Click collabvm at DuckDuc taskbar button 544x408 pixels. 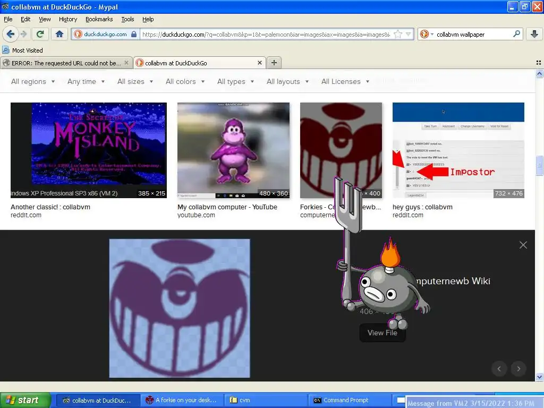pos(98,400)
